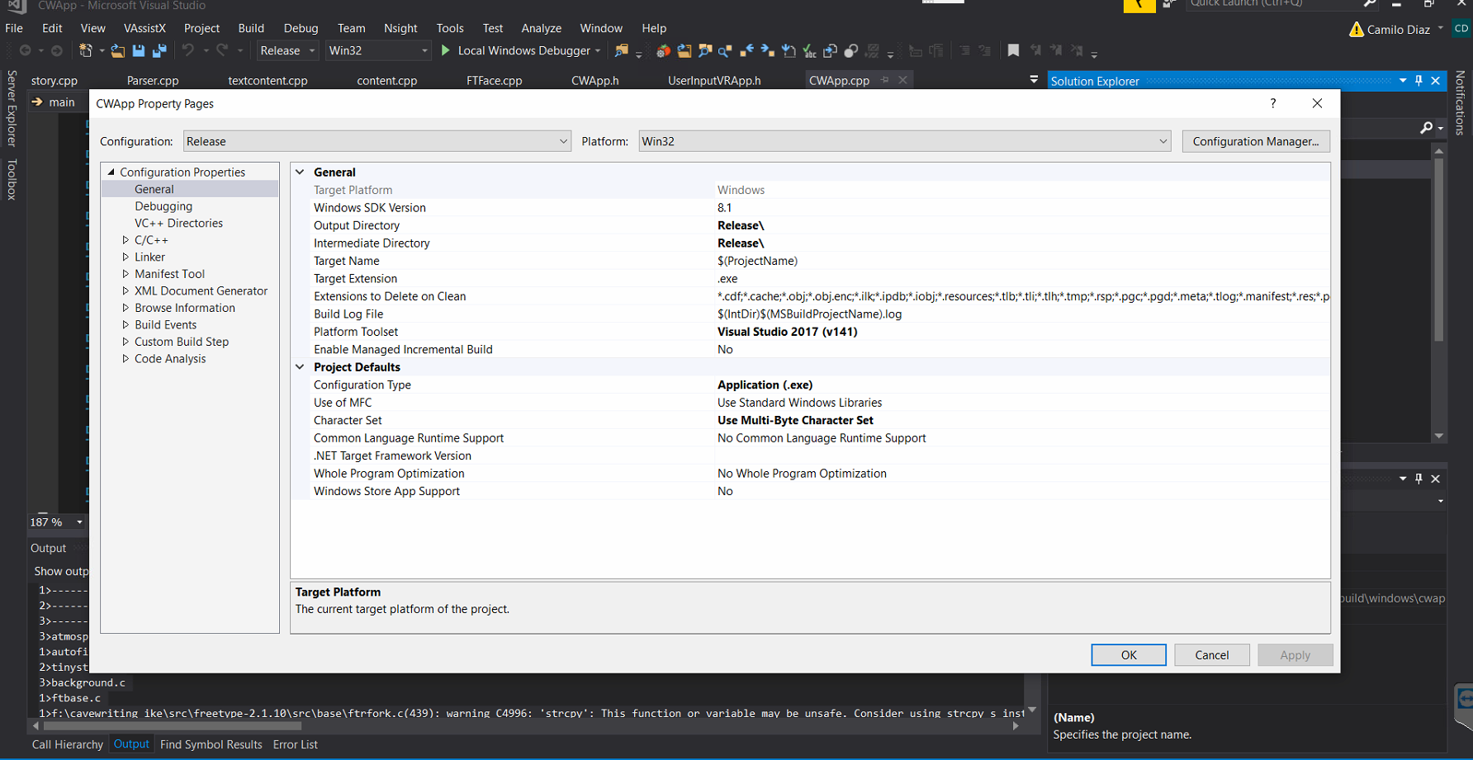Open the Release solution configuration dropdown in toolbar

pos(287,50)
